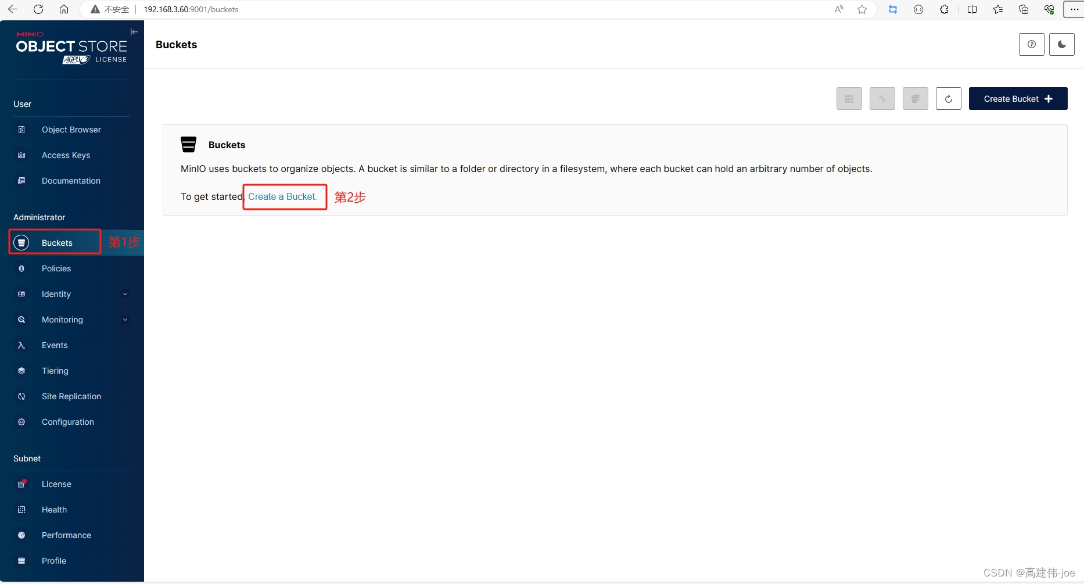This screenshot has height=584, width=1084.
Task: Click the Buckets page heading text
Action: pos(177,45)
